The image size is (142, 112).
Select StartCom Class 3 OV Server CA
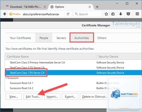[x=27, y=68]
